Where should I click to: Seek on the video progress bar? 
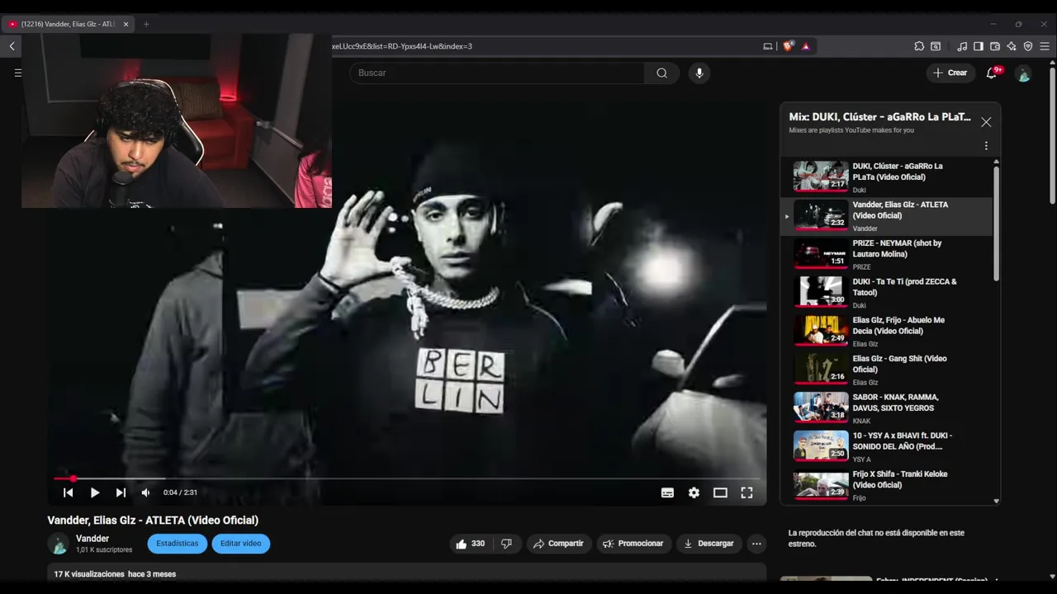click(x=406, y=478)
